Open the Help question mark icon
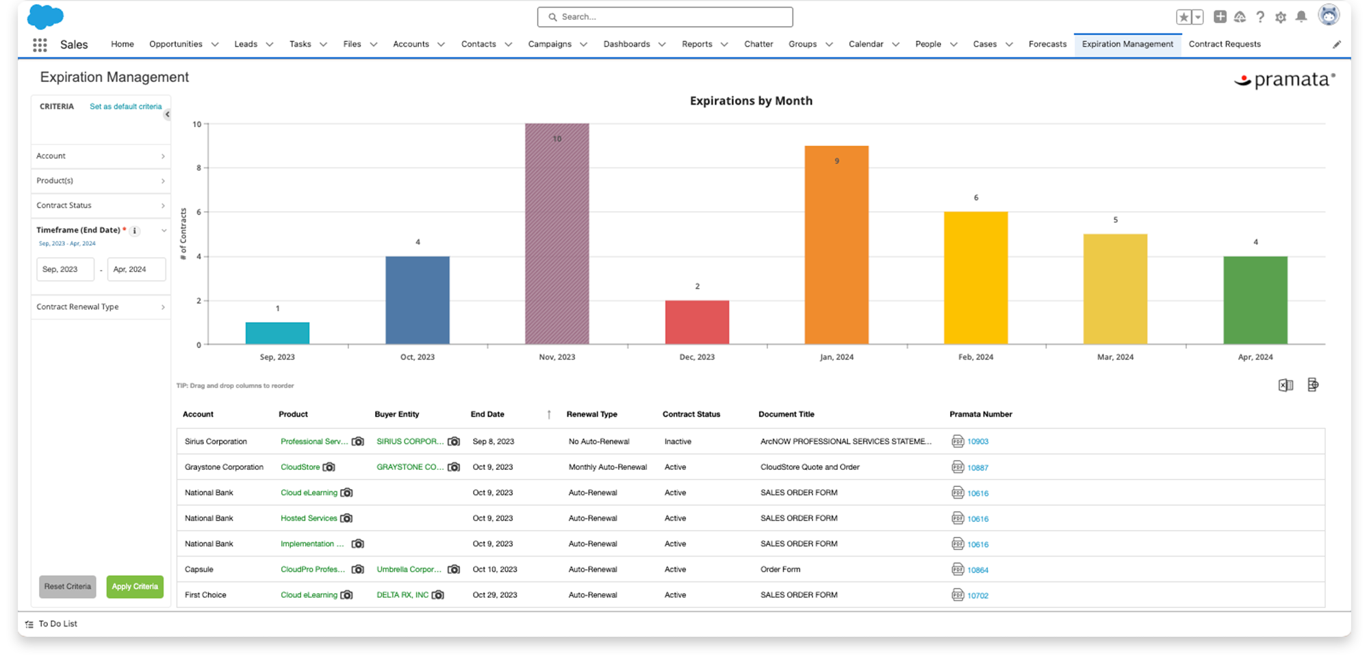 (1260, 17)
